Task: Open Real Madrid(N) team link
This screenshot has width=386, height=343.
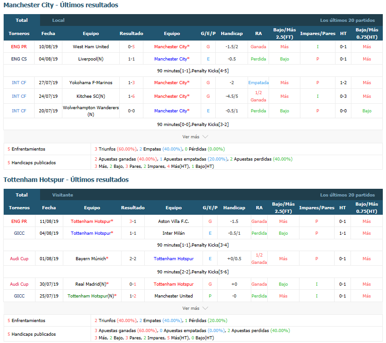Action: 92,284
